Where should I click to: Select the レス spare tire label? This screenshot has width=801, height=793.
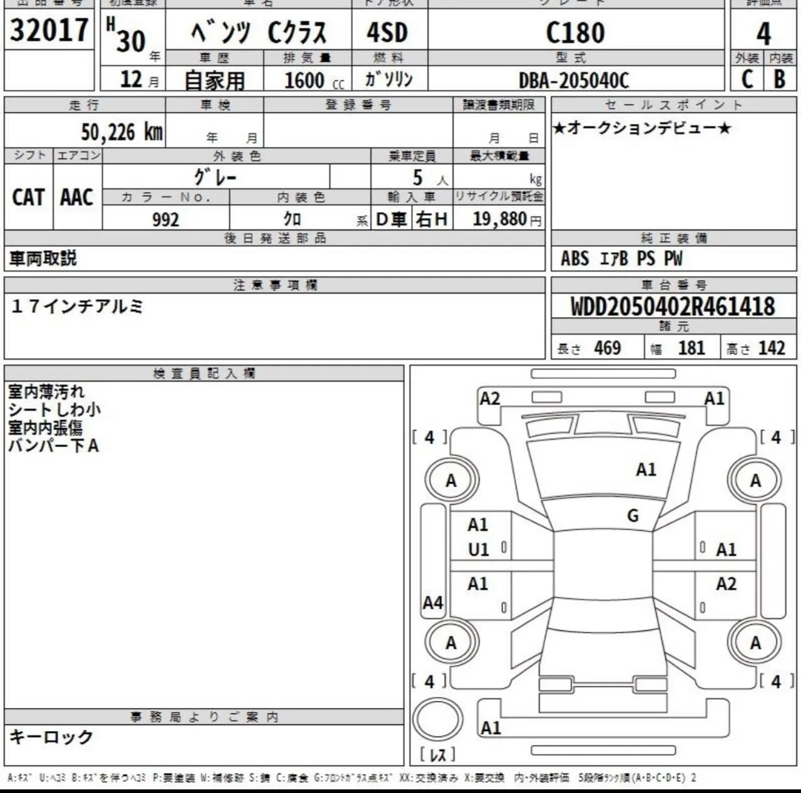[x=438, y=754]
